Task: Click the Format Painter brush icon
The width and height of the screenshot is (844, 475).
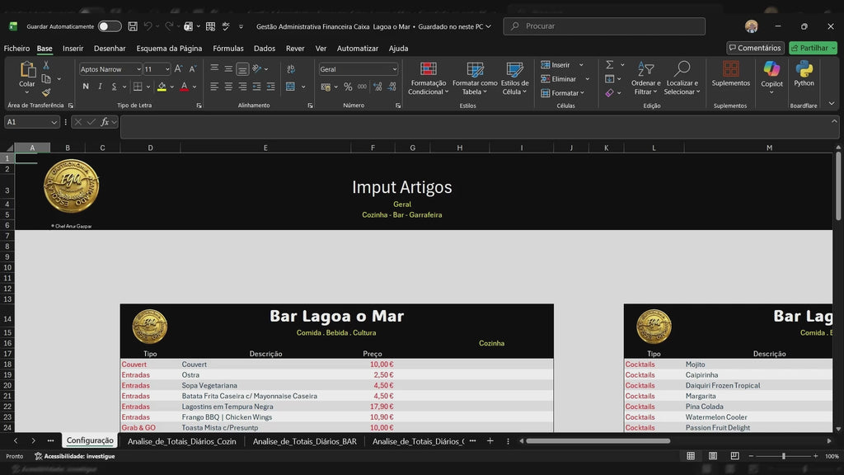Action: (x=46, y=92)
